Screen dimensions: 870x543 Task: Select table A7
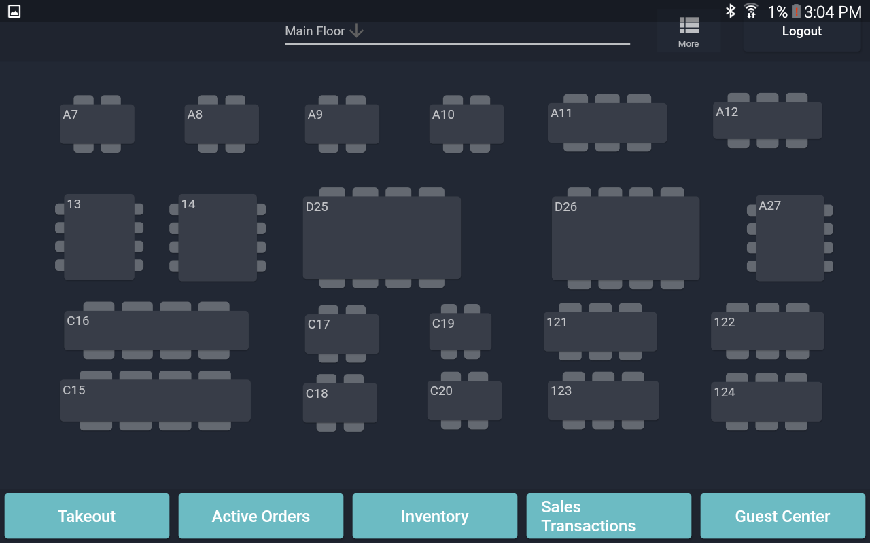[x=97, y=124]
